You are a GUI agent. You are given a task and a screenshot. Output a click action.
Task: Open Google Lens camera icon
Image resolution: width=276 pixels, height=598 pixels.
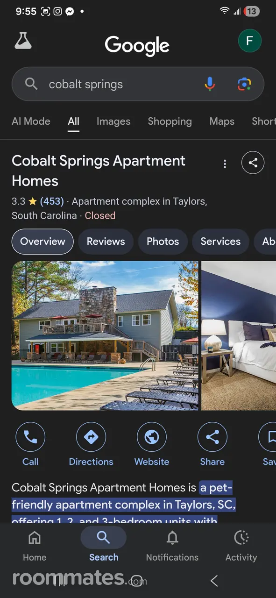pyautogui.click(x=244, y=84)
